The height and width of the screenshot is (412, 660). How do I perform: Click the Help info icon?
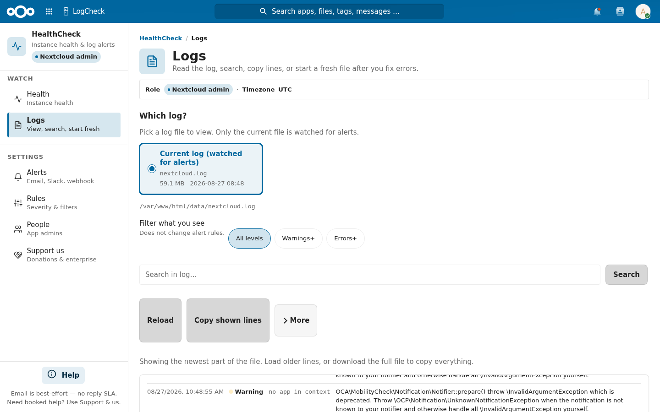(52, 374)
